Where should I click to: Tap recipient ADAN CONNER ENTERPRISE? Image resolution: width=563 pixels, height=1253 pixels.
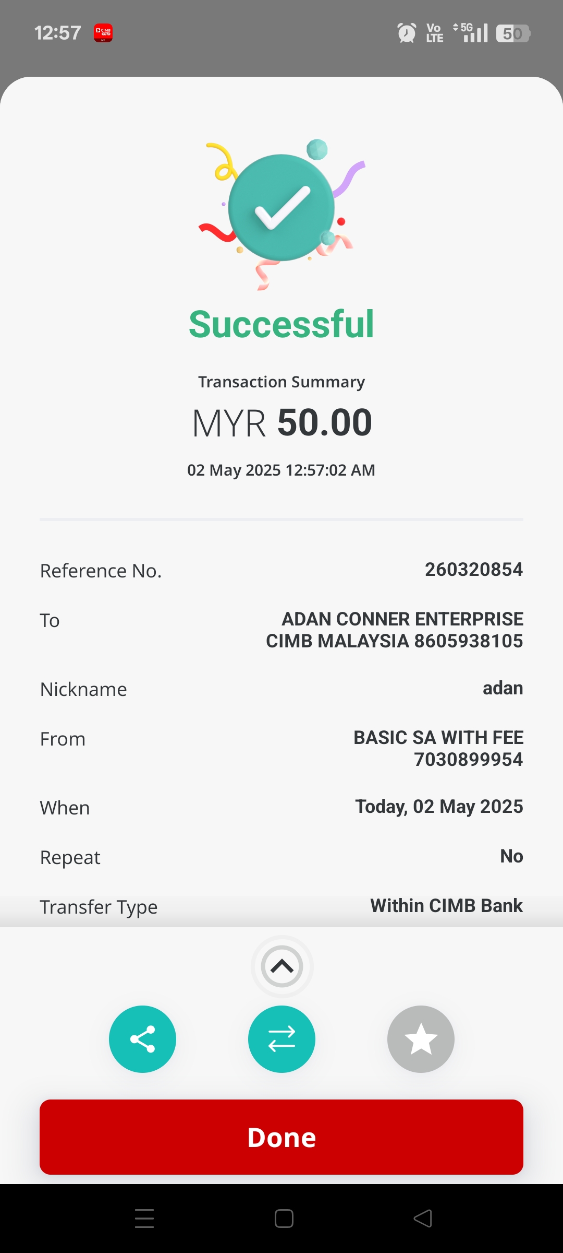[402, 619]
